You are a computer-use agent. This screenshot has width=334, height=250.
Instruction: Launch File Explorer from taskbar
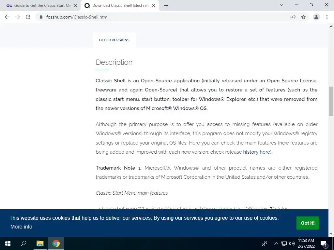point(40,243)
